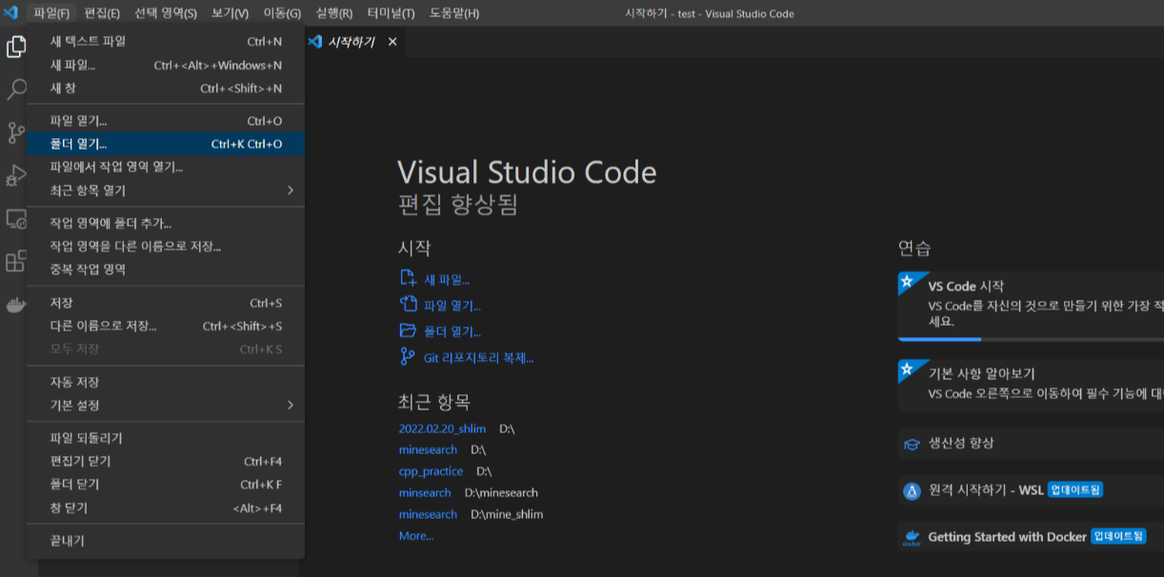The width and height of the screenshot is (1164, 577).
Task: Click the Docker whale icon in walkthroughs
Action: (x=912, y=537)
